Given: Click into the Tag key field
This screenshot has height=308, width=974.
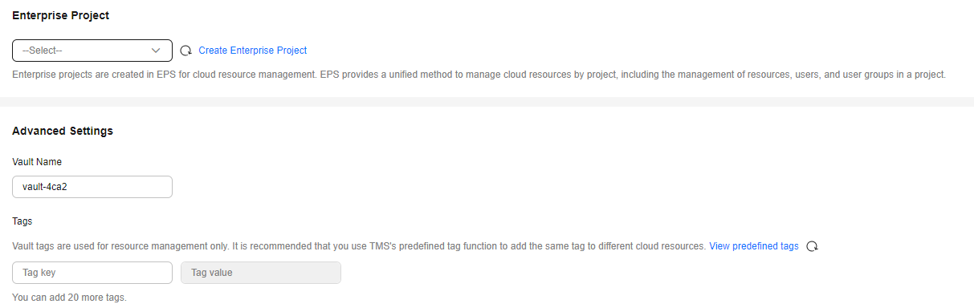Looking at the screenshot, I should [x=92, y=273].
